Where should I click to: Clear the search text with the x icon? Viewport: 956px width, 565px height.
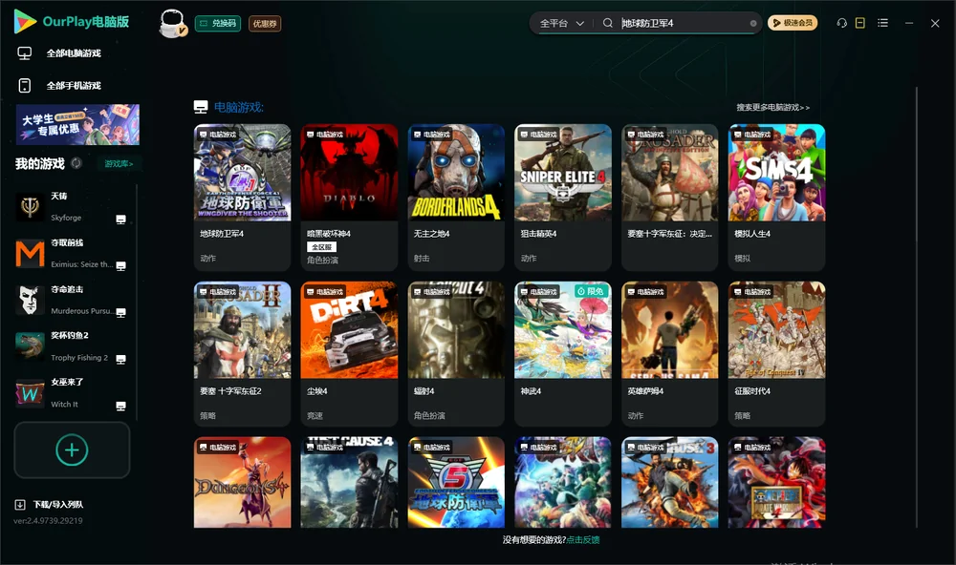pos(753,23)
